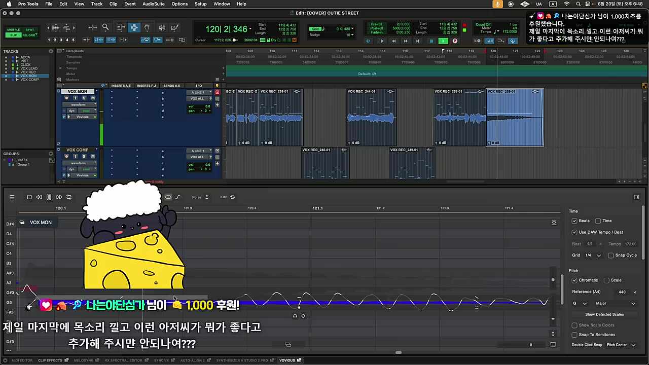Image resolution: width=649 pixels, height=365 pixels.
Task: Click the Rewind button in the transport
Action: pos(393,41)
